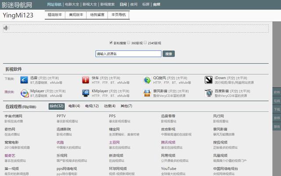The width and height of the screenshot is (281, 176).
Task: Visit the 搜狐视频 site link
Action: 220,143
